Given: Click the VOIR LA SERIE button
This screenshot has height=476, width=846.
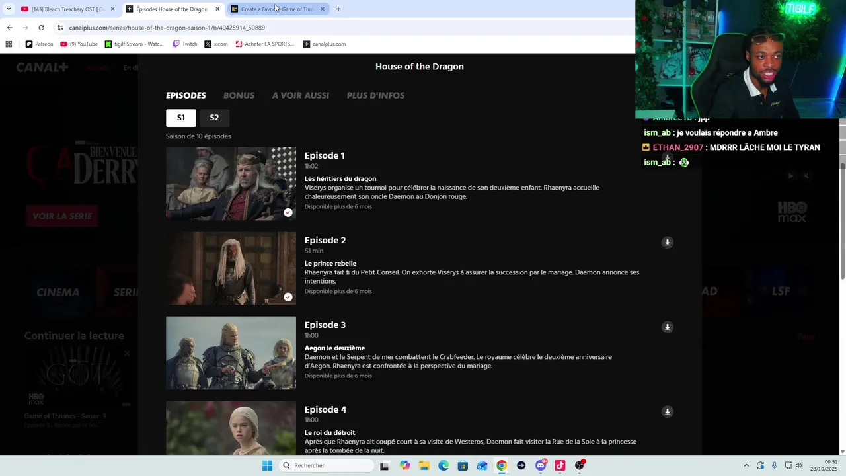Looking at the screenshot, I should point(62,216).
